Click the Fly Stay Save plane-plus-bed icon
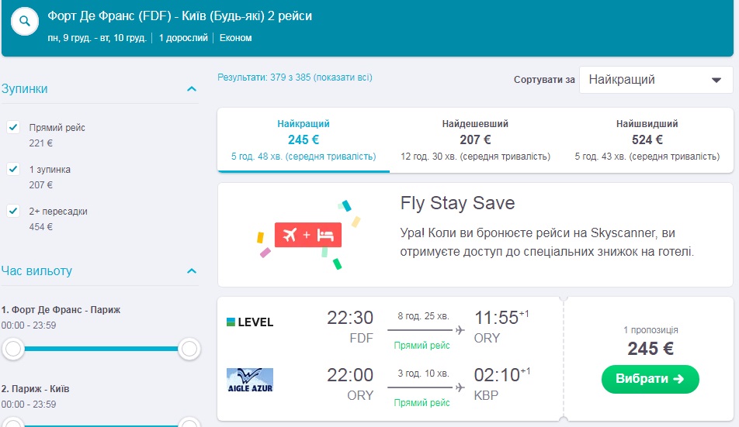This screenshot has width=739, height=427. tap(308, 235)
